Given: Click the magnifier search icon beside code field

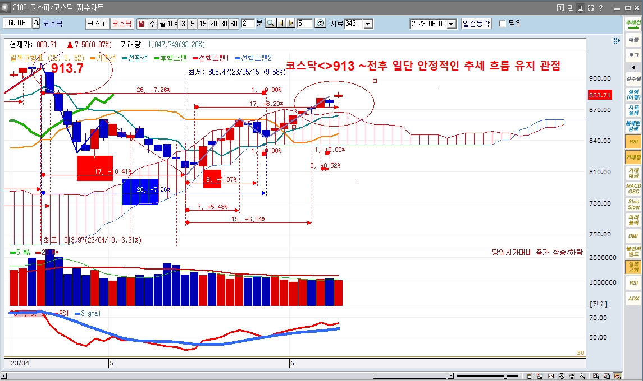Looking at the screenshot, I should (x=37, y=24).
